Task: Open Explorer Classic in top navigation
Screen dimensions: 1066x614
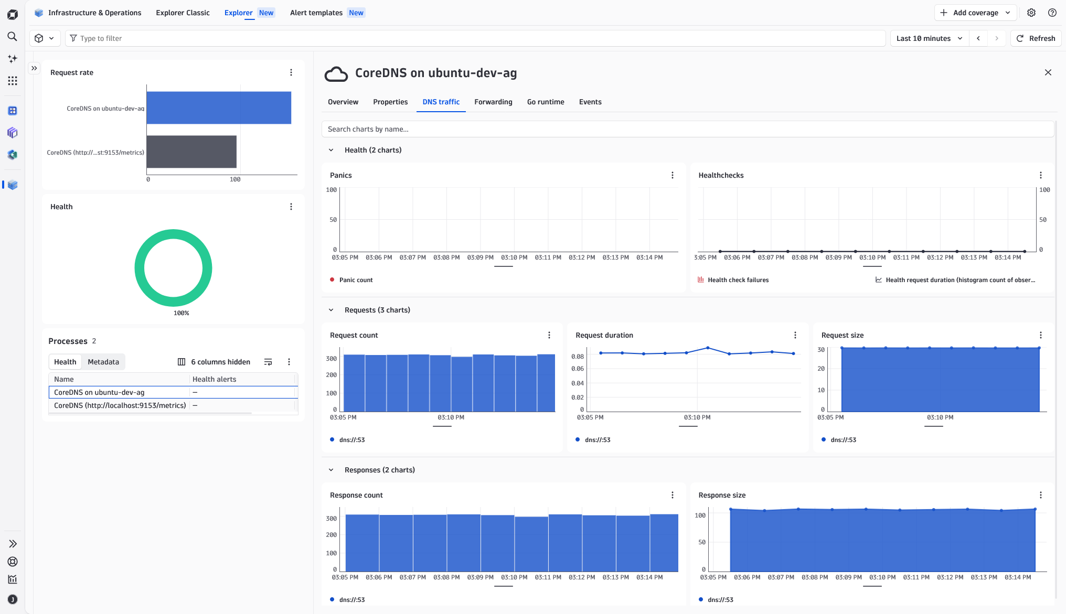Action: click(183, 13)
